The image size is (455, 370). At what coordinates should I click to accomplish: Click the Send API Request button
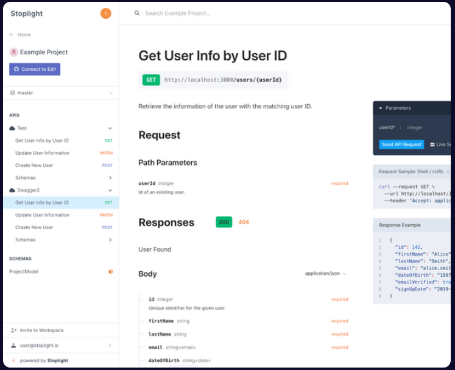(x=401, y=144)
